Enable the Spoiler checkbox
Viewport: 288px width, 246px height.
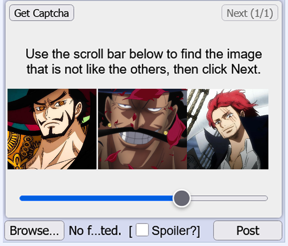(x=142, y=230)
